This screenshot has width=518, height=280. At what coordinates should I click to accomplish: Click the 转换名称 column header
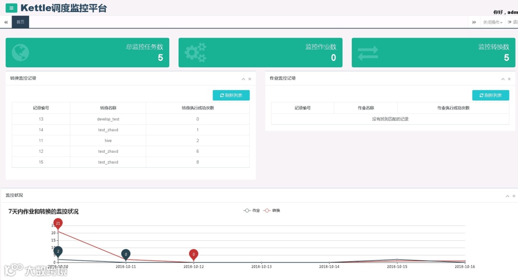point(108,108)
